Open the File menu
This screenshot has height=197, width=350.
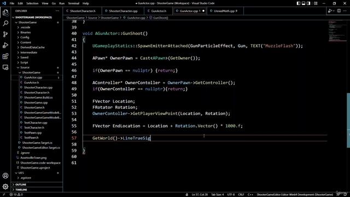[12, 3]
